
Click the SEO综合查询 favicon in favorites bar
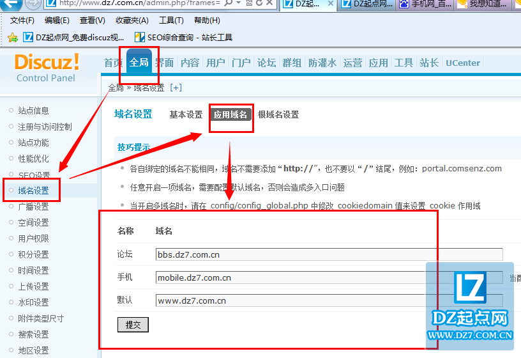coord(140,37)
